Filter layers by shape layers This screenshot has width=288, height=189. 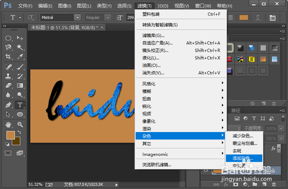263,118
